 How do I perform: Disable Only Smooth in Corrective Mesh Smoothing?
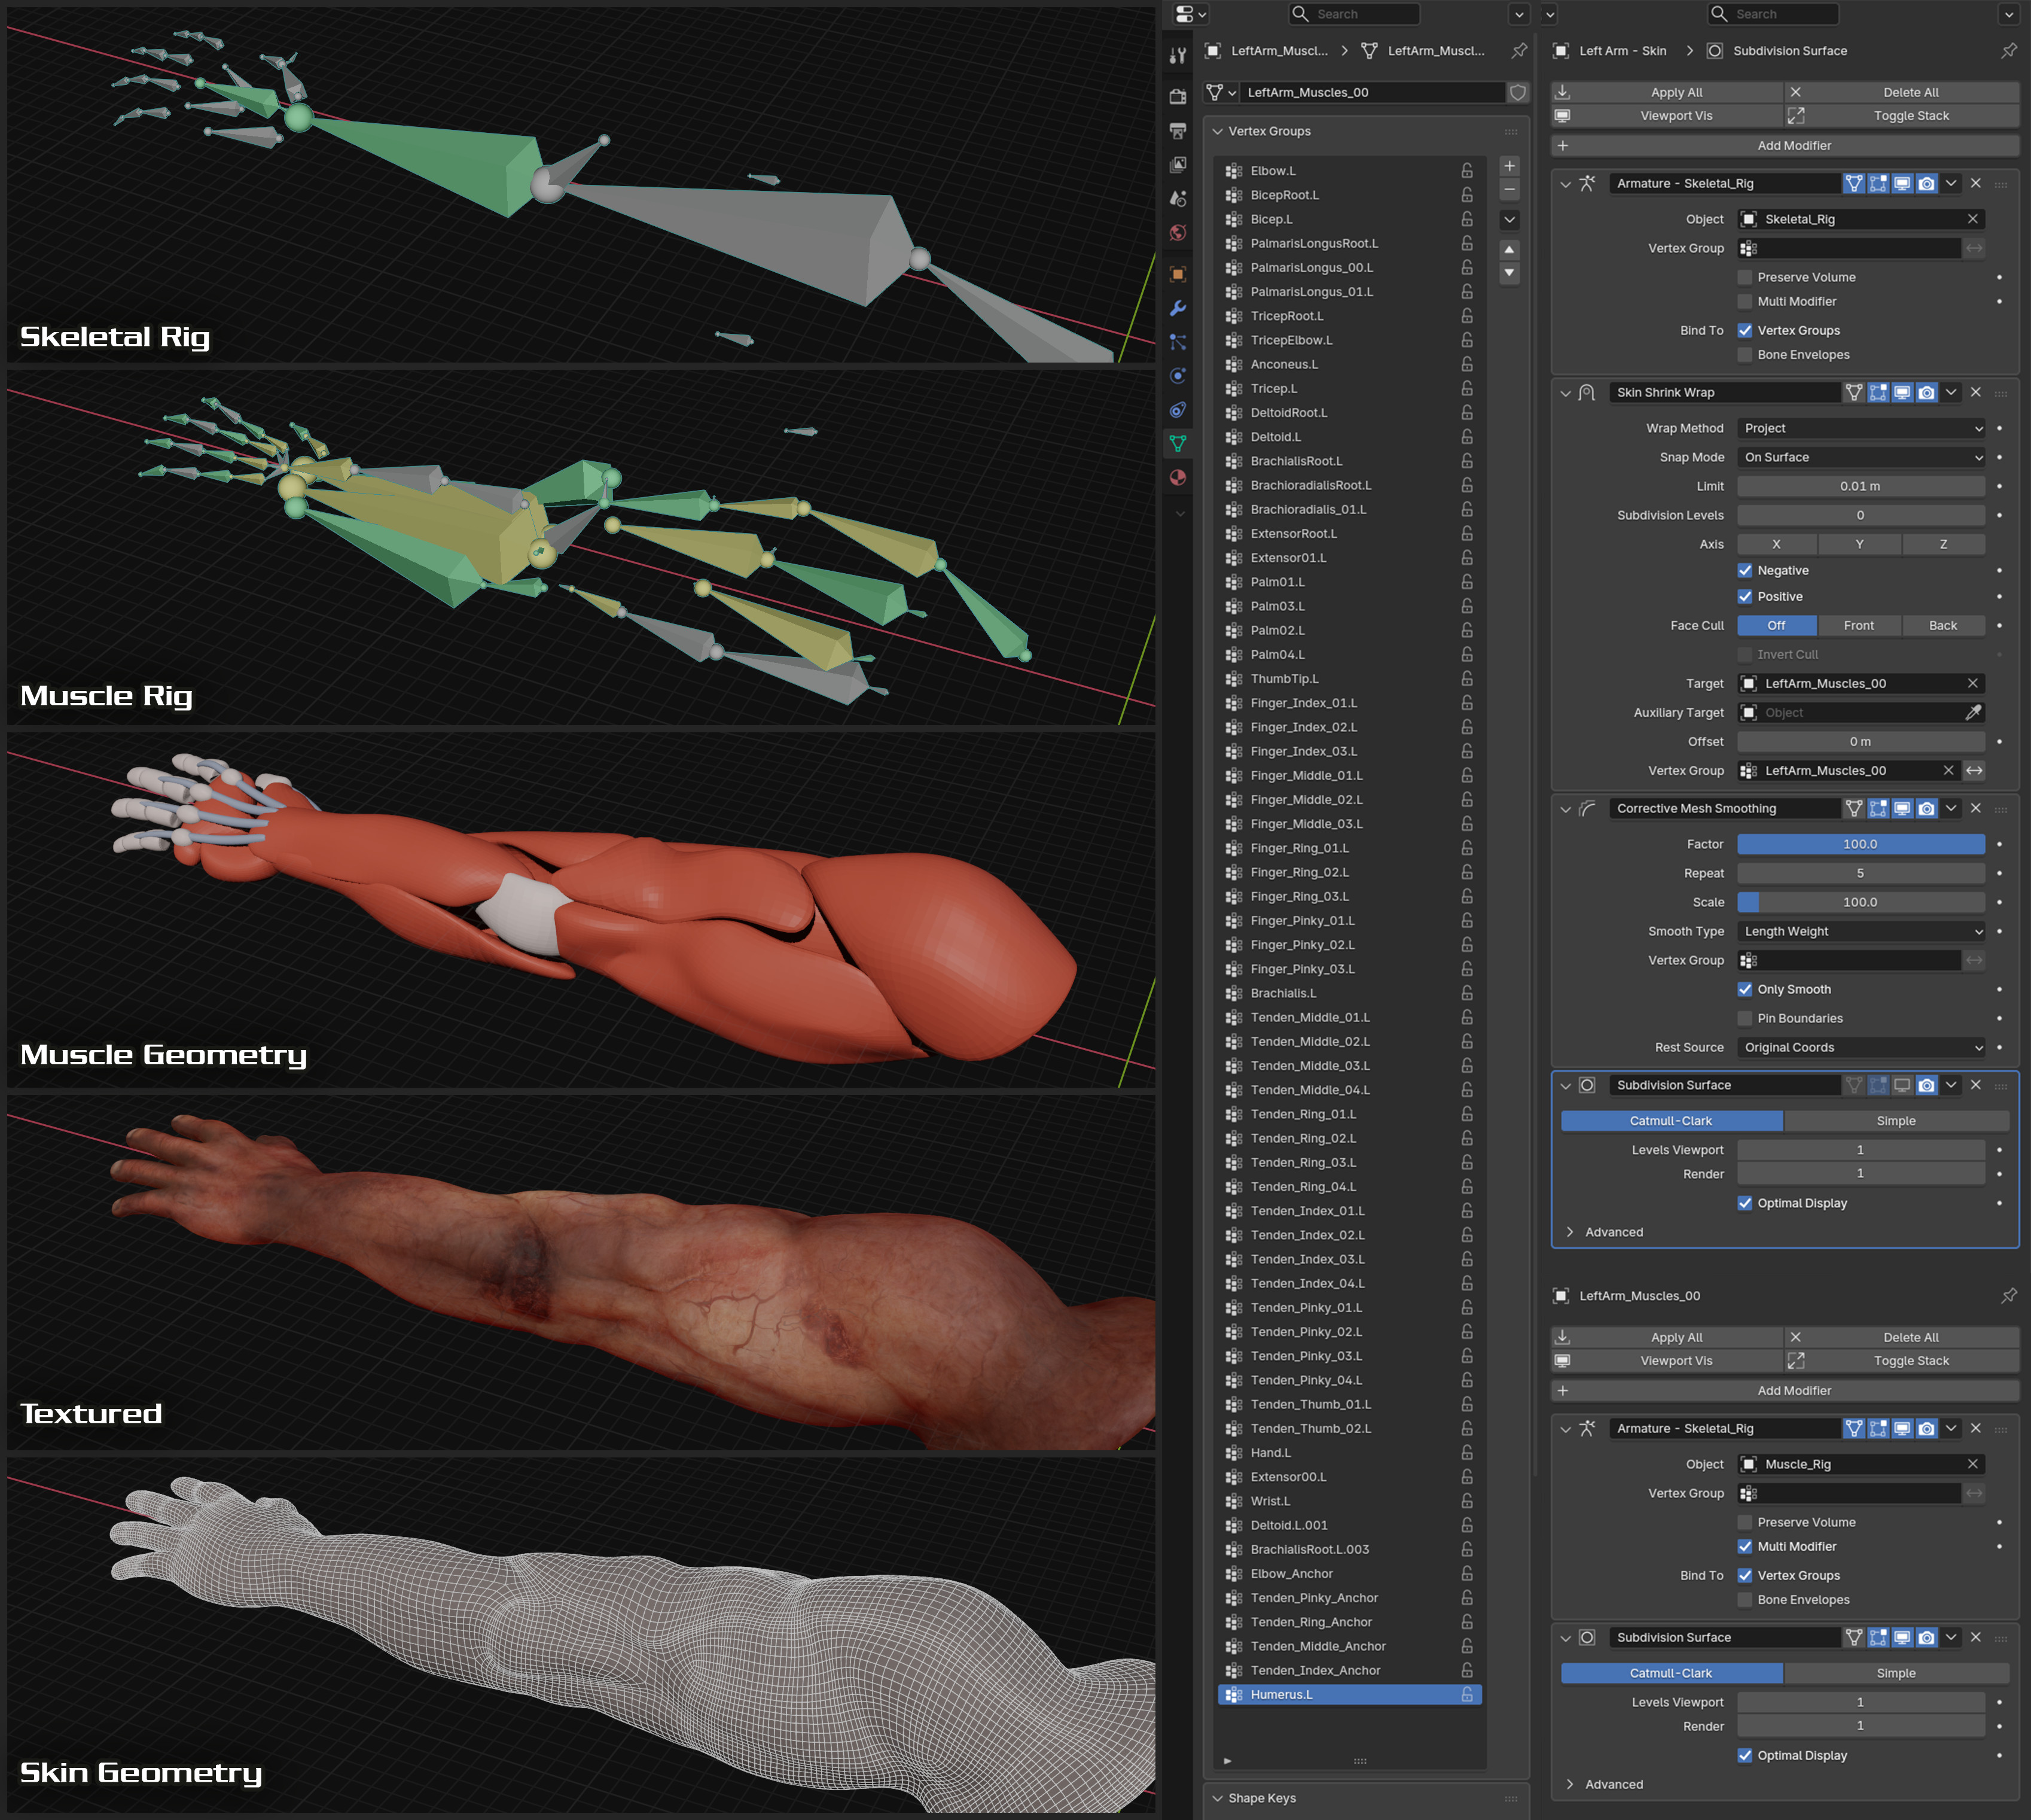pyautogui.click(x=1745, y=989)
